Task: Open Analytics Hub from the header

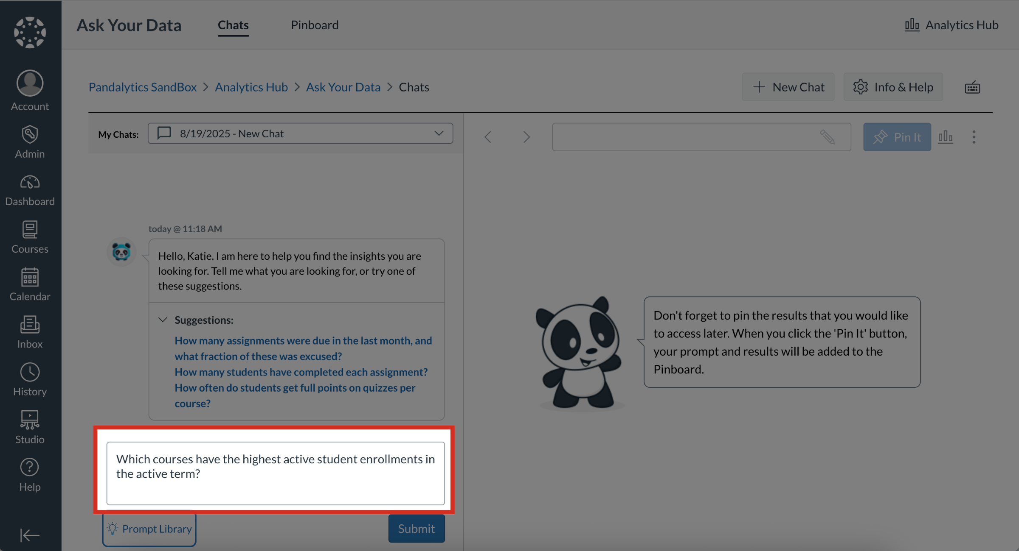Action: point(951,25)
